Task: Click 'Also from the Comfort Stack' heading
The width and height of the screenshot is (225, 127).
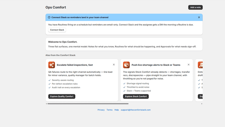Action: pyautogui.click(x=60, y=55)
